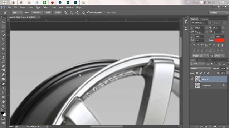The height and width of the screenshot is (128, 229).
Task: Switch to the Paragraph tab
Action: (x=204, y=19)
